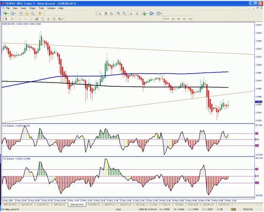The height and width of the screenshot is (212, 264).
Task: Open the Templates button
Action: (158, 13)
